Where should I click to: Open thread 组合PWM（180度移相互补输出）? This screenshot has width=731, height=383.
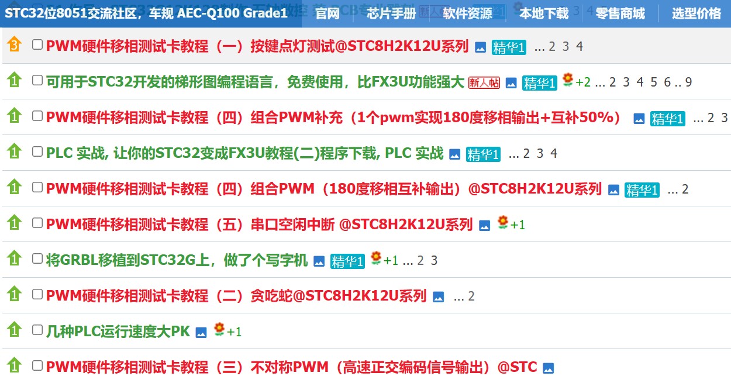click(x=324, y=189)
